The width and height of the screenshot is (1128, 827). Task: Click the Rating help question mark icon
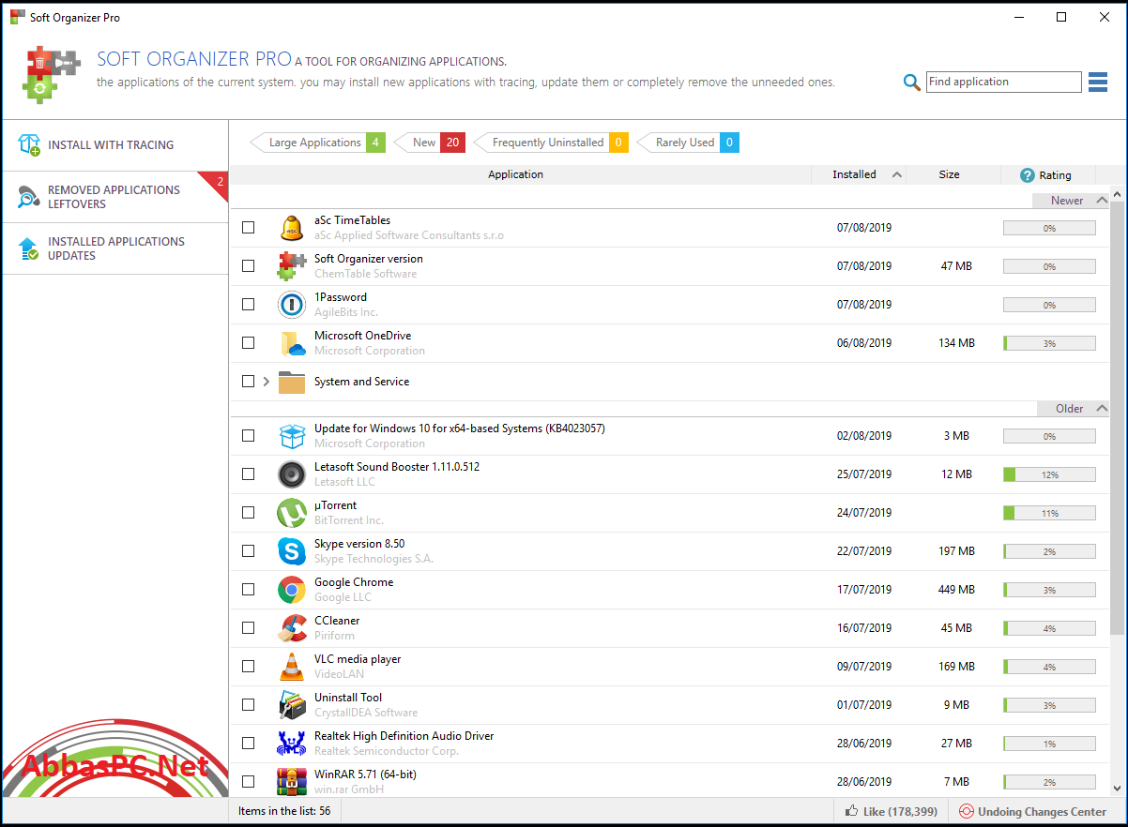pos(1028,175)
